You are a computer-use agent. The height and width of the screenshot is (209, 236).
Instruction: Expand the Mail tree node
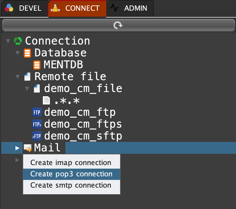coord(18,148)
